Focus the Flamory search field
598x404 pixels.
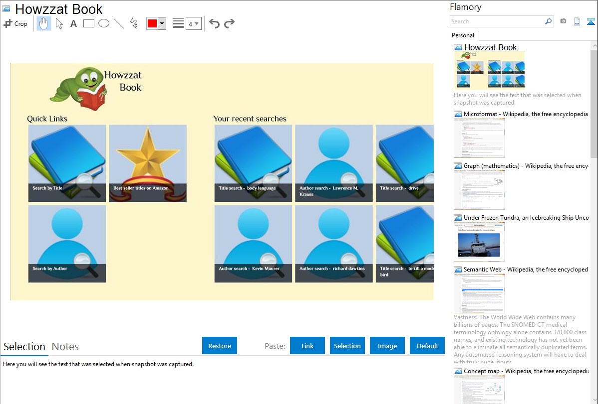(497, 21)
